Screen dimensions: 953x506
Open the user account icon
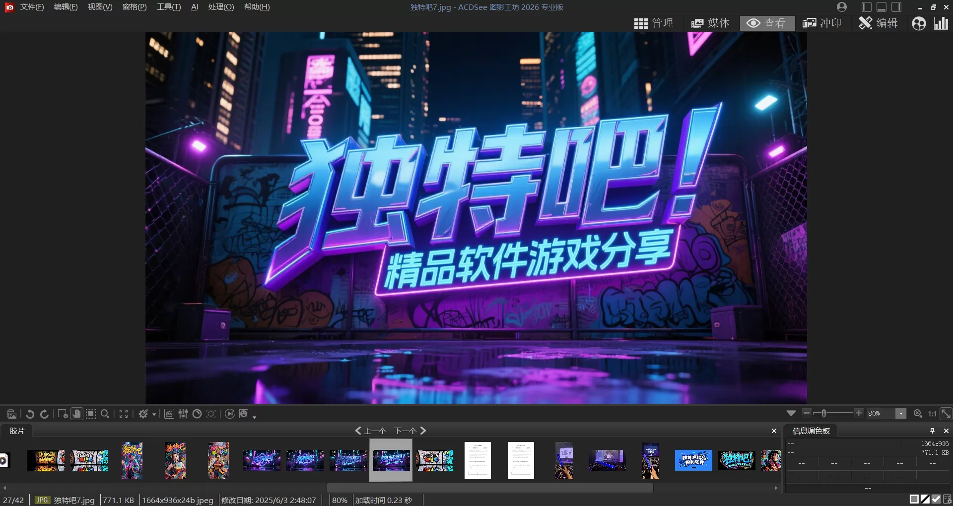point(842,7)
